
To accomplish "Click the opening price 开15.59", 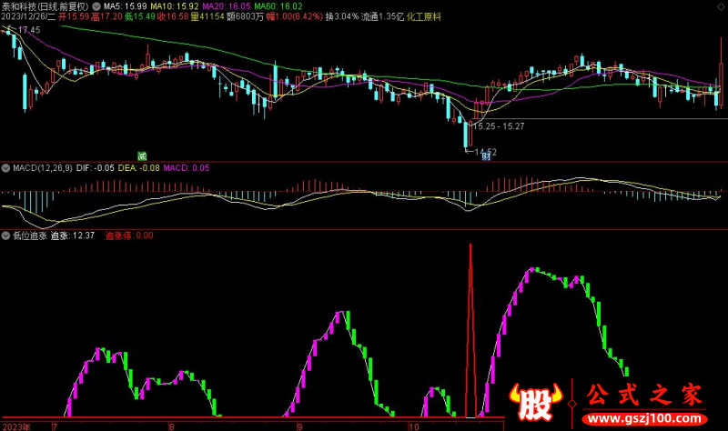I will [x=74, y=16].
